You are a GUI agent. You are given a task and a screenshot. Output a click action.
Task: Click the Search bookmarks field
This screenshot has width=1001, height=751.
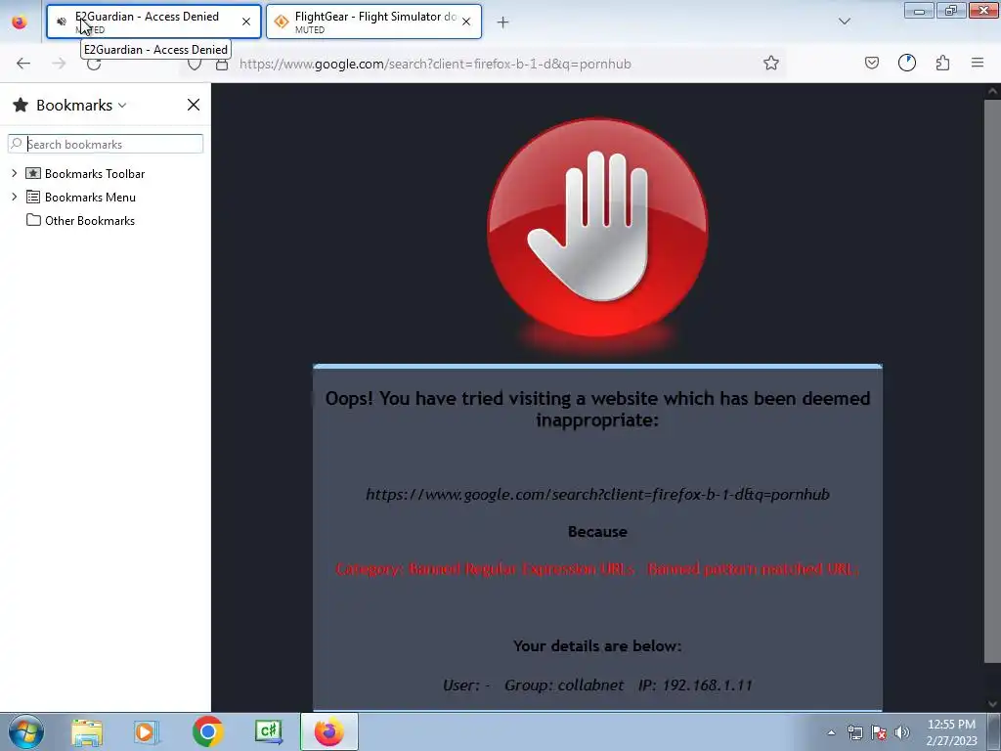click(106, 144)
